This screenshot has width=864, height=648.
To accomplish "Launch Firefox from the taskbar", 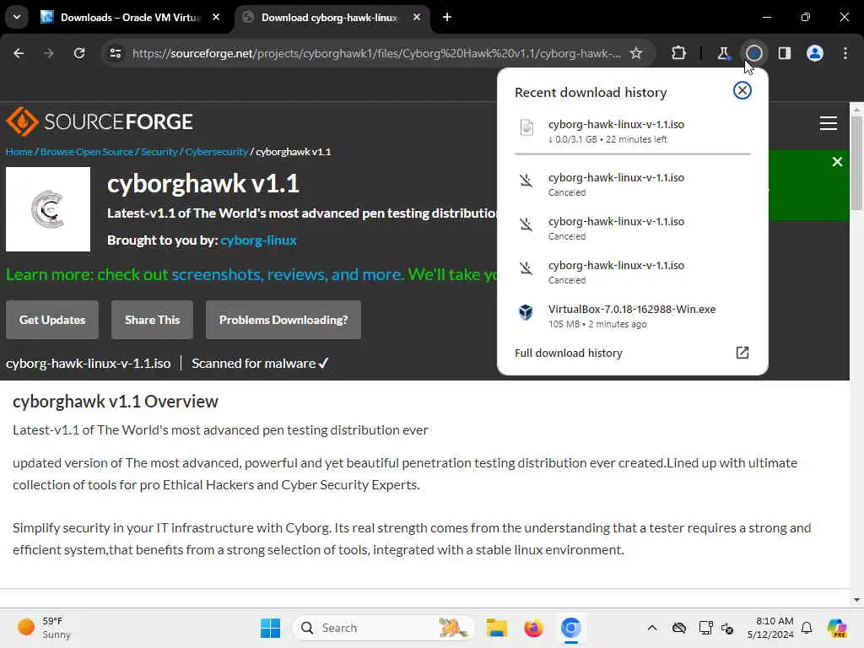I will (533, 628).
